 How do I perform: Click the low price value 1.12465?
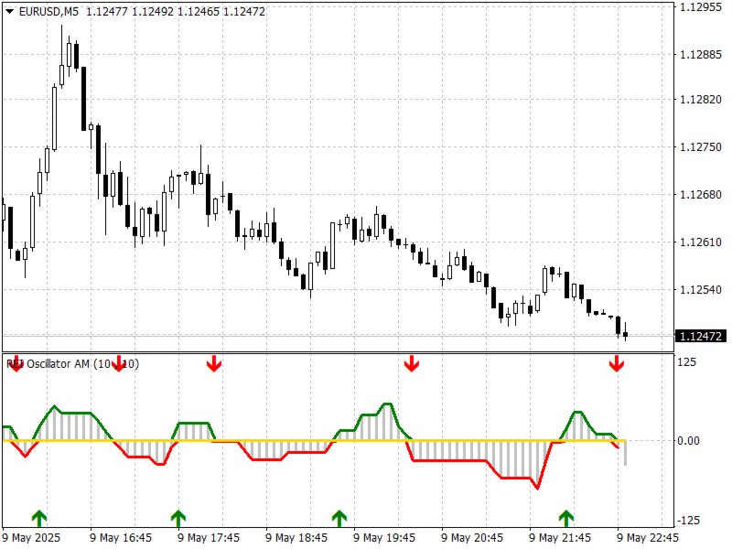(x=199, y=12)
